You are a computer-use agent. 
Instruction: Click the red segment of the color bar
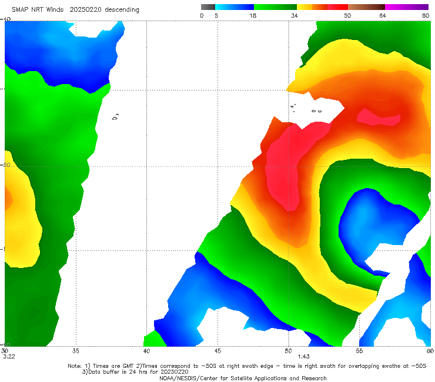337,7
